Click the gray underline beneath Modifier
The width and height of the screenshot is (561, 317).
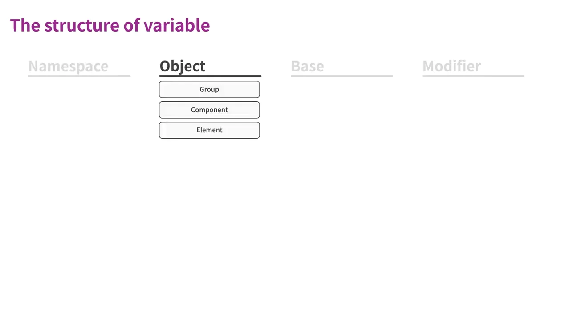[x=473, y=76]
